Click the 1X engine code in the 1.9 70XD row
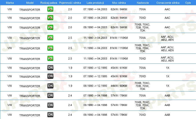Image resolution: width=196 pixels, height=119 pixels. click(x=168, y=76)
